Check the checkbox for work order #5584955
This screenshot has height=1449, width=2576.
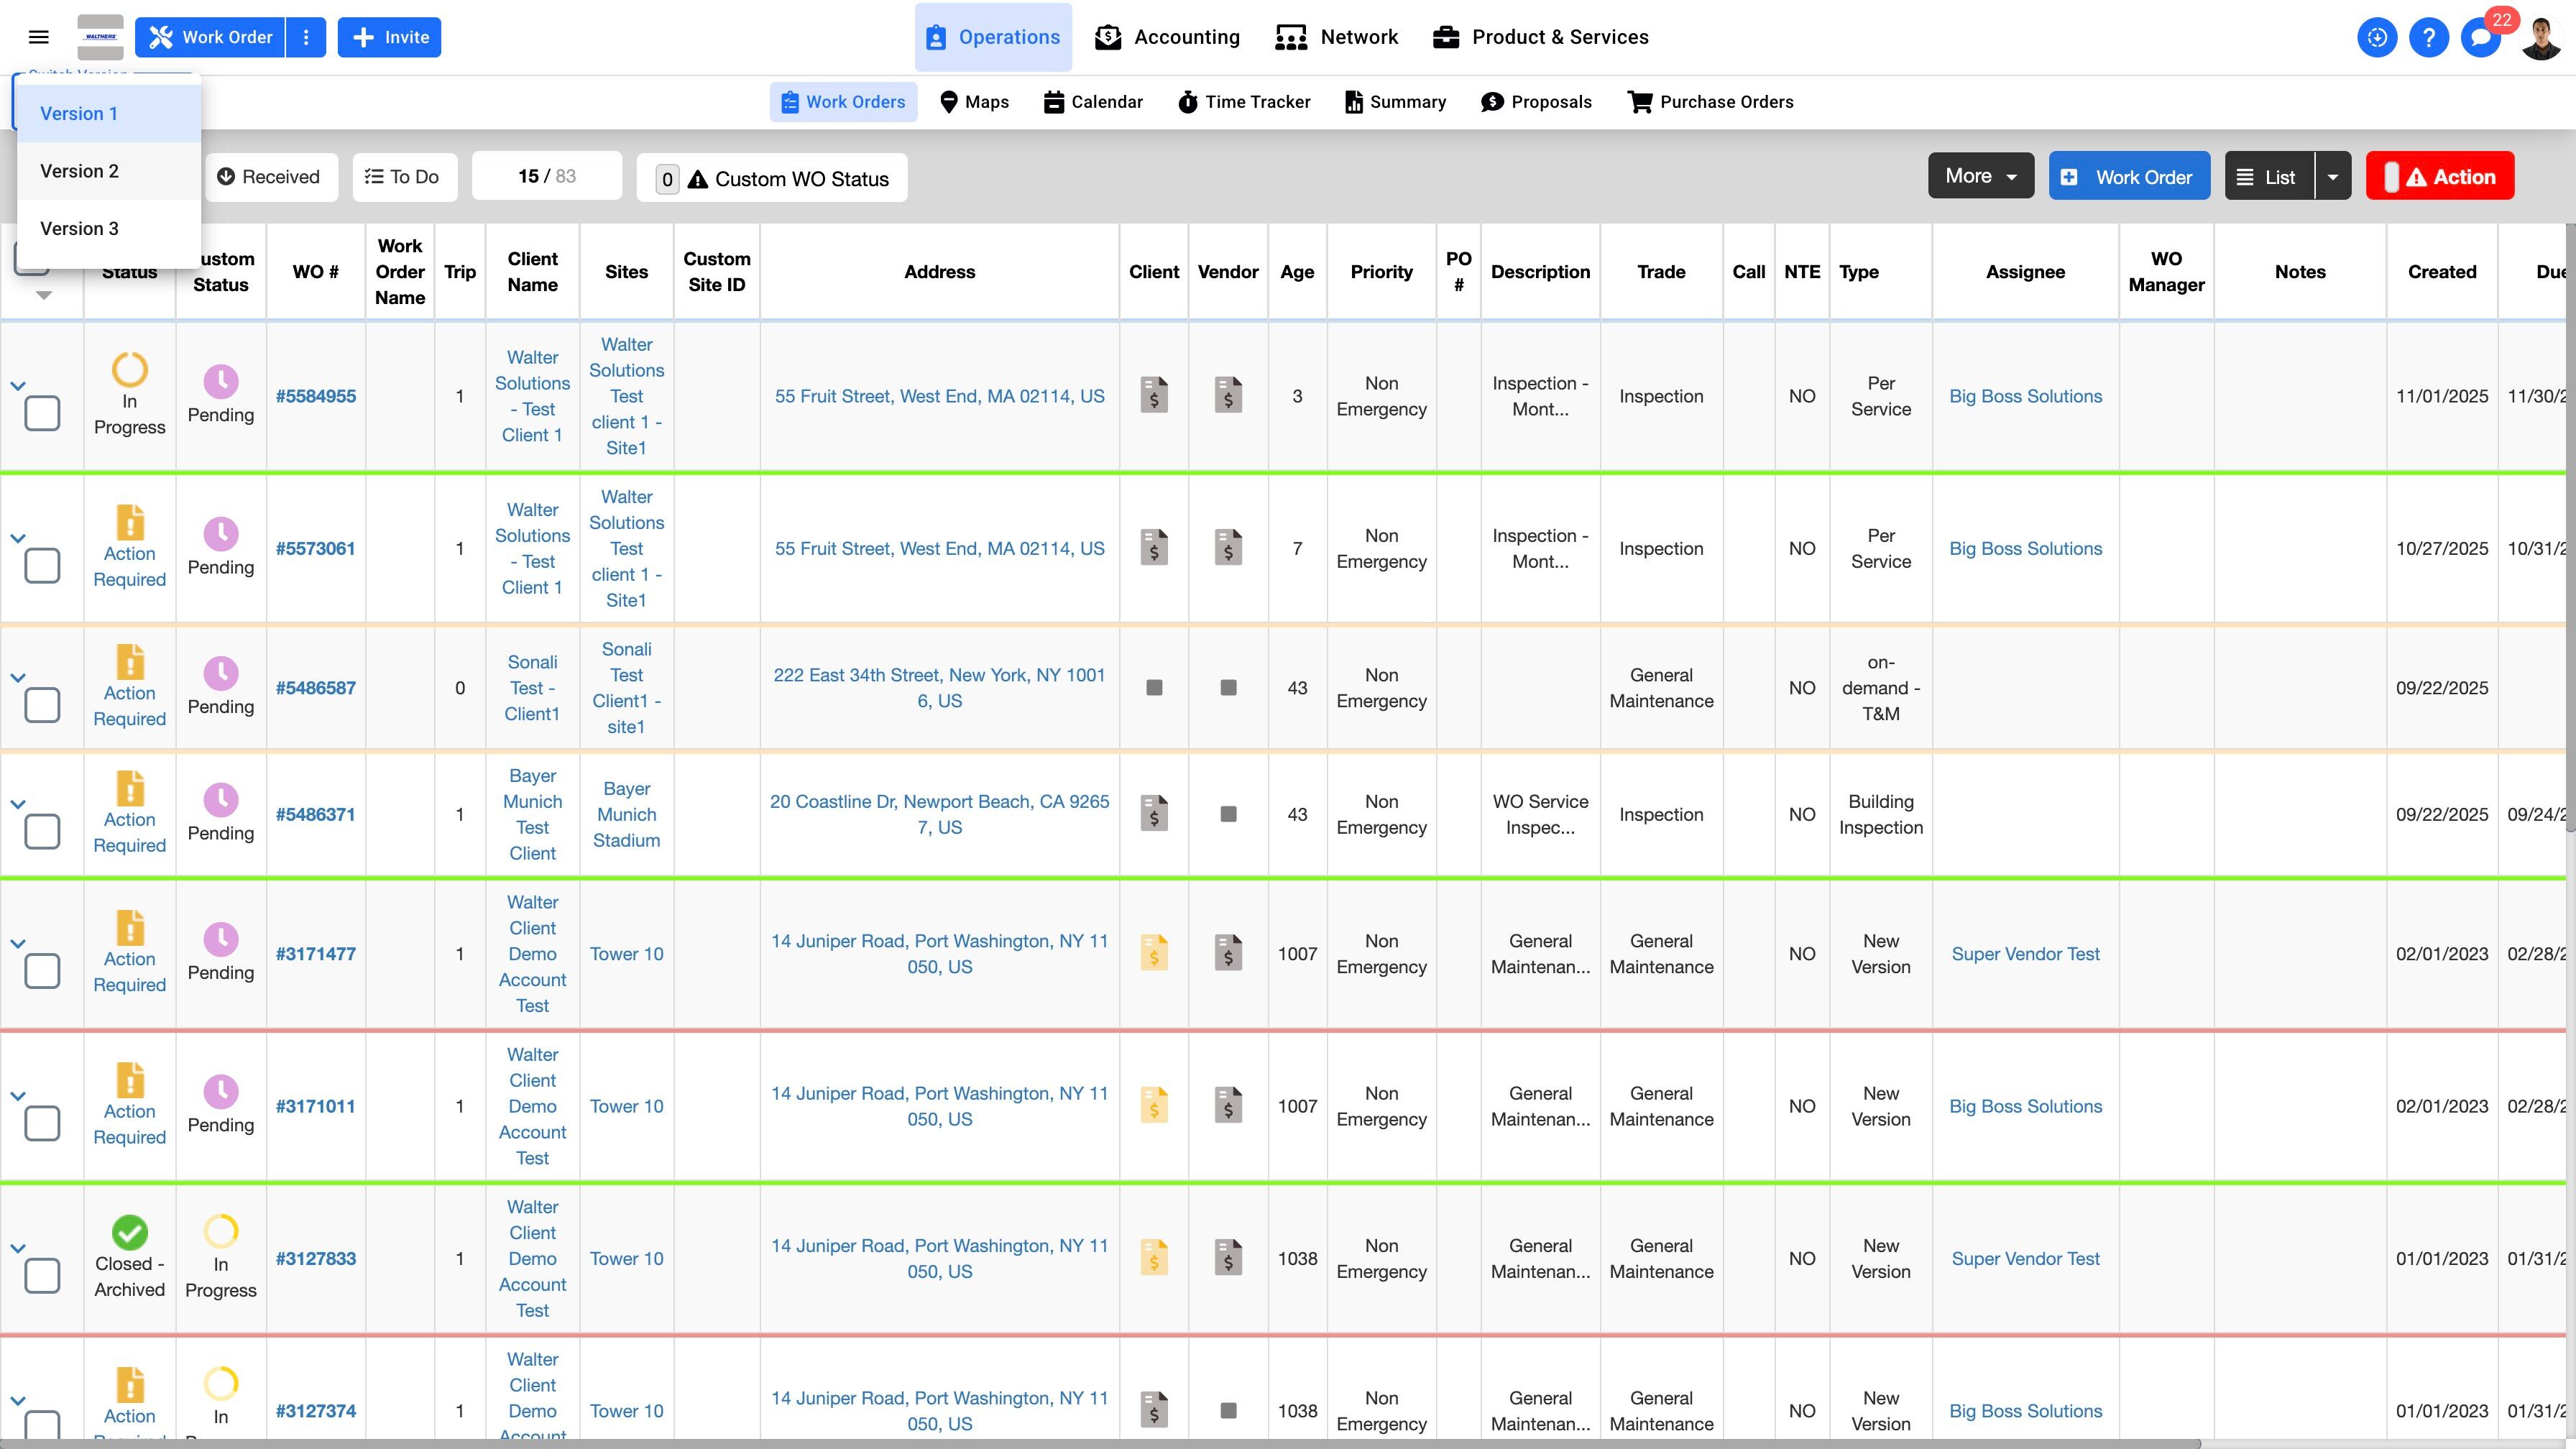42,413
